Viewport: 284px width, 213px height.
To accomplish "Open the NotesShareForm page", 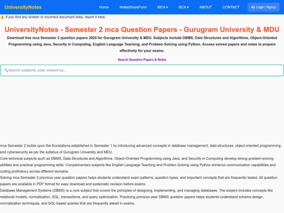I will (133, 7).
